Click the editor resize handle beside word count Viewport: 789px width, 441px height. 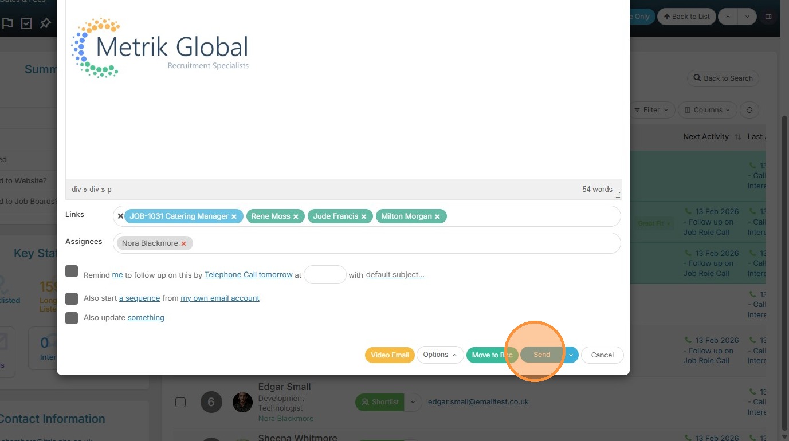tap(618, 195)
